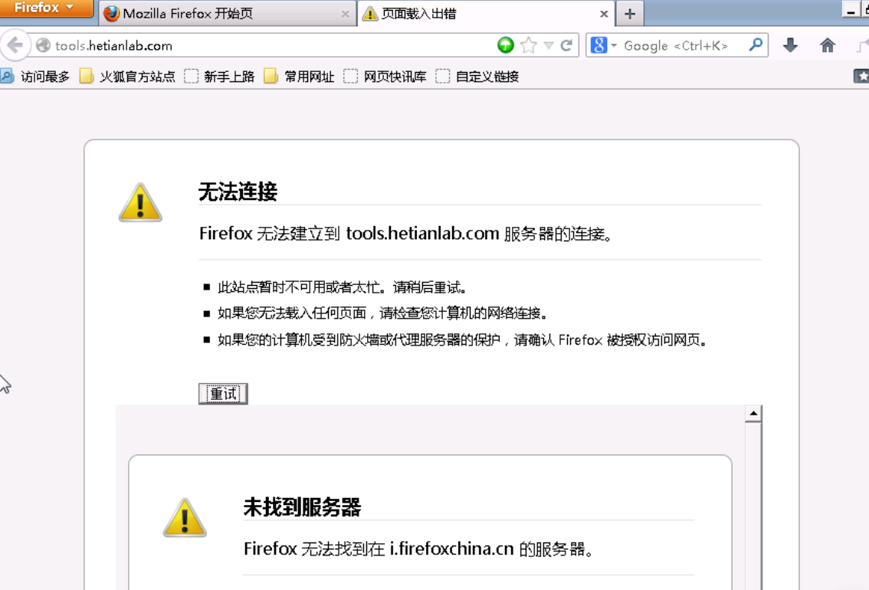The image size is (869, 590).
Task: Open the URL history dropdown arrow
Action: (x=549, y=45)
